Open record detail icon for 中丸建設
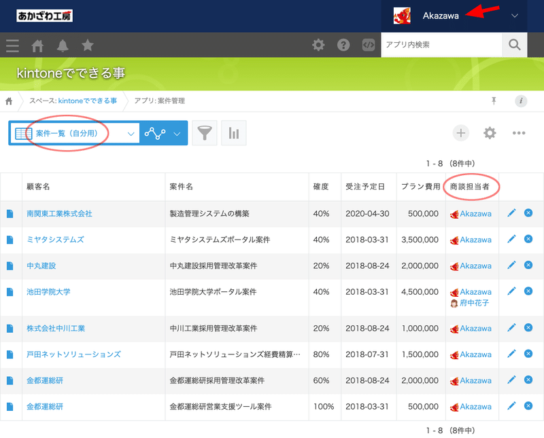The image size is (544, 438). tap(10, 266)
